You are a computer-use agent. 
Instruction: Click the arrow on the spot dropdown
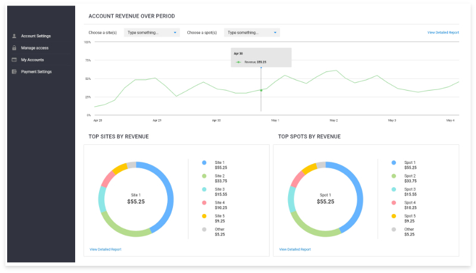point(275,33)
